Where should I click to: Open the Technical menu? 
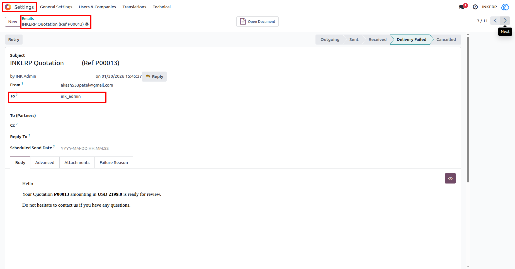click(x=162, y=7)
